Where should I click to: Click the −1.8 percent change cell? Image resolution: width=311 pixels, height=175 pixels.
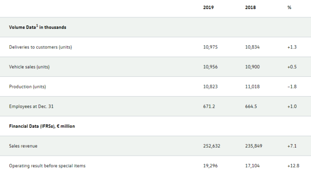pyautogui.click(x=292, y=86)
